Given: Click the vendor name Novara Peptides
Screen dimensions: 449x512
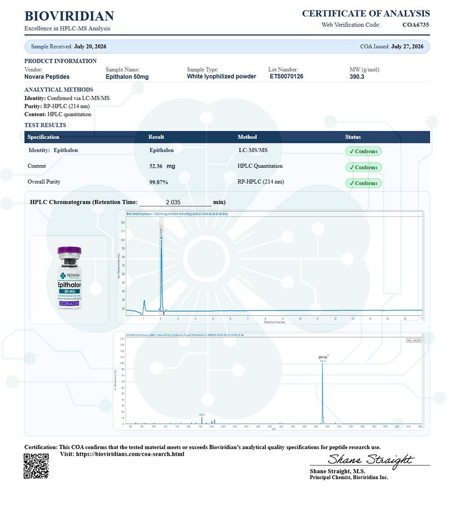Looking at the screenshot, I should pyautogui.click(x=47, y=77).
